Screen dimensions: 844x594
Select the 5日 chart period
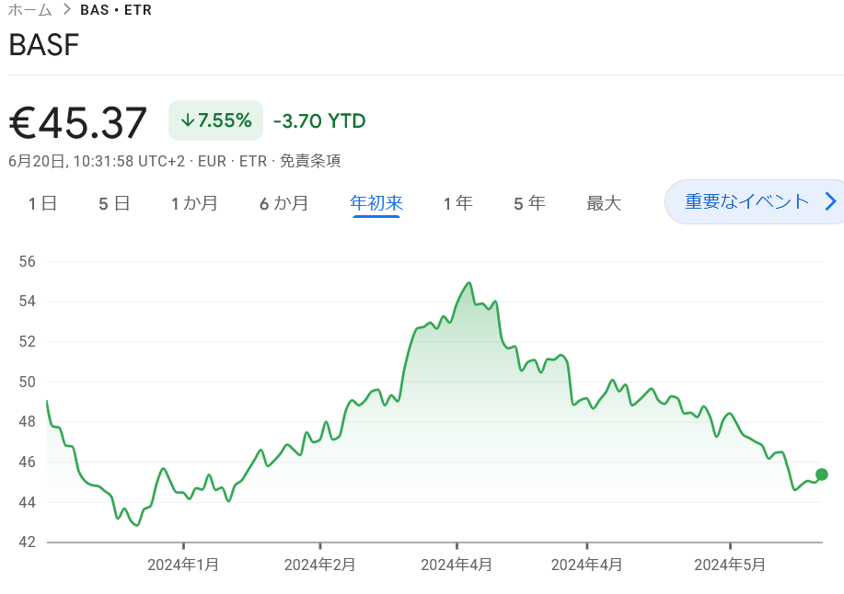tap(112, 203)
